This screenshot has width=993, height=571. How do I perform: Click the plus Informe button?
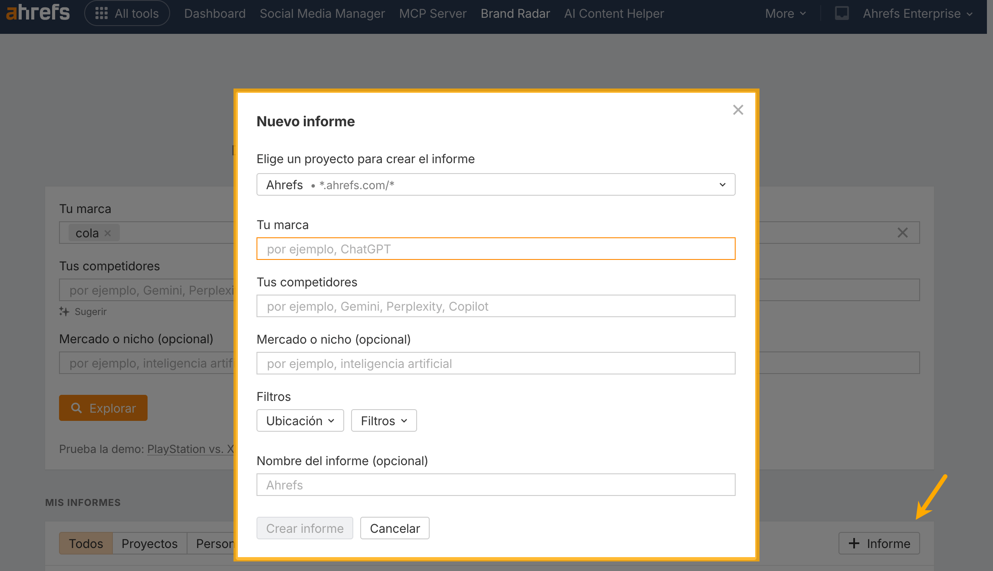tap(879, 543)
